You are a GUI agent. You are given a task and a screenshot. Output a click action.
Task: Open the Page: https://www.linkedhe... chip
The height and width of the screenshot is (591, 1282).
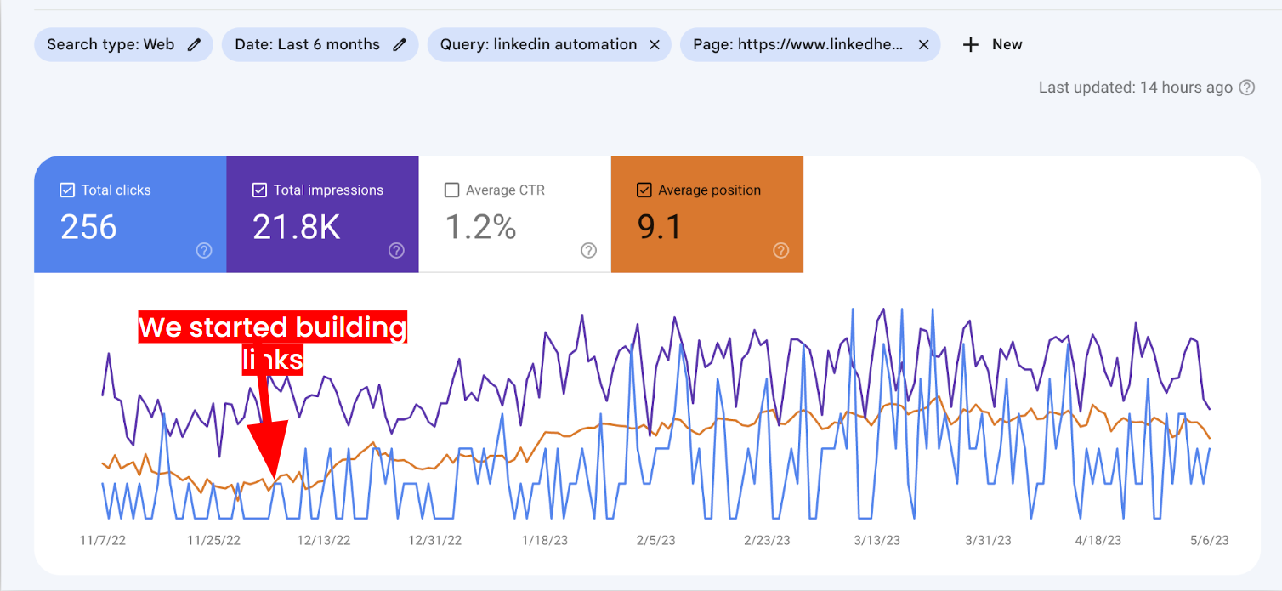coord(810,45)
